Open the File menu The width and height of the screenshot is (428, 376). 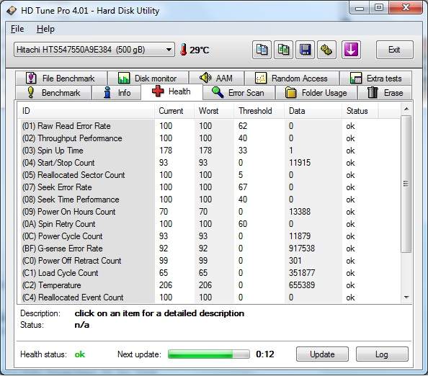point(17,29)
